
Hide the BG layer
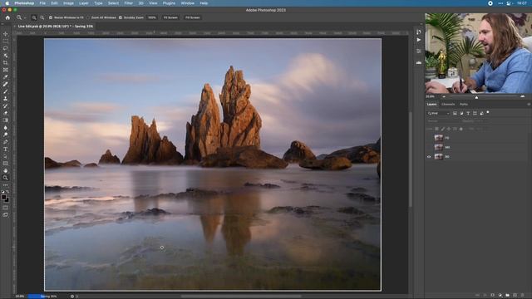click(x=429, y=157)
